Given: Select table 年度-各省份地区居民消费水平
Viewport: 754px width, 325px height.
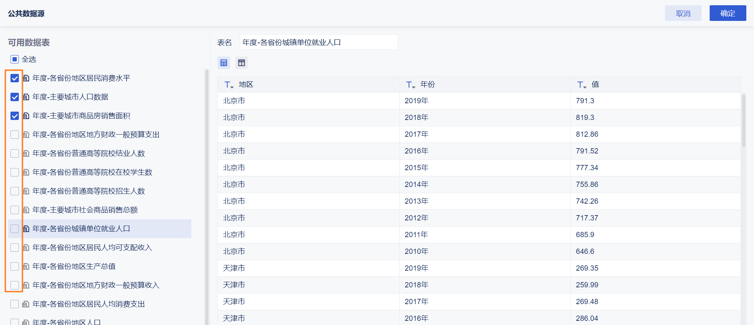Looking at the screenshot, I should pos(81,78).
